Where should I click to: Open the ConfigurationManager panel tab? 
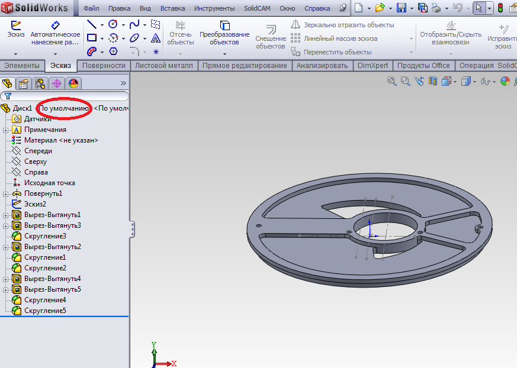(x=40, y=83)
